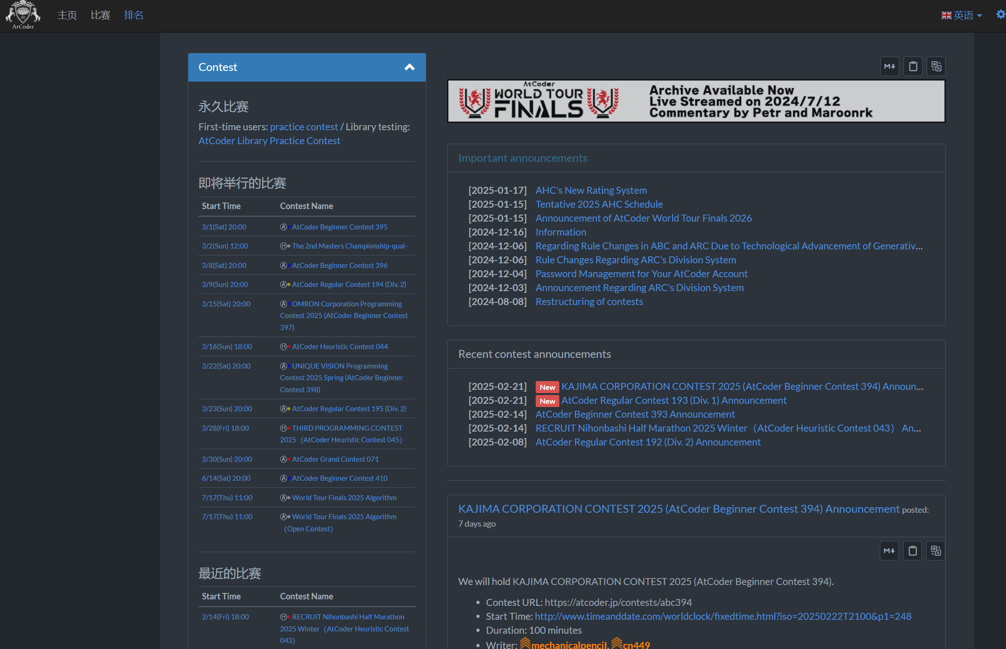
Task: Open the practice contest link
Action: pyautogui.click(x=304, y=127)
